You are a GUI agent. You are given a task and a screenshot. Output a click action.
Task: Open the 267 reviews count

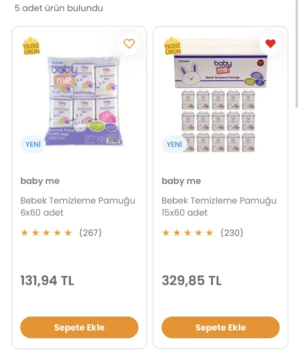(90, 233)
